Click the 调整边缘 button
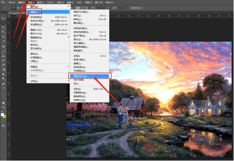This screenshot has height=161, width=234. coord(136,8)
